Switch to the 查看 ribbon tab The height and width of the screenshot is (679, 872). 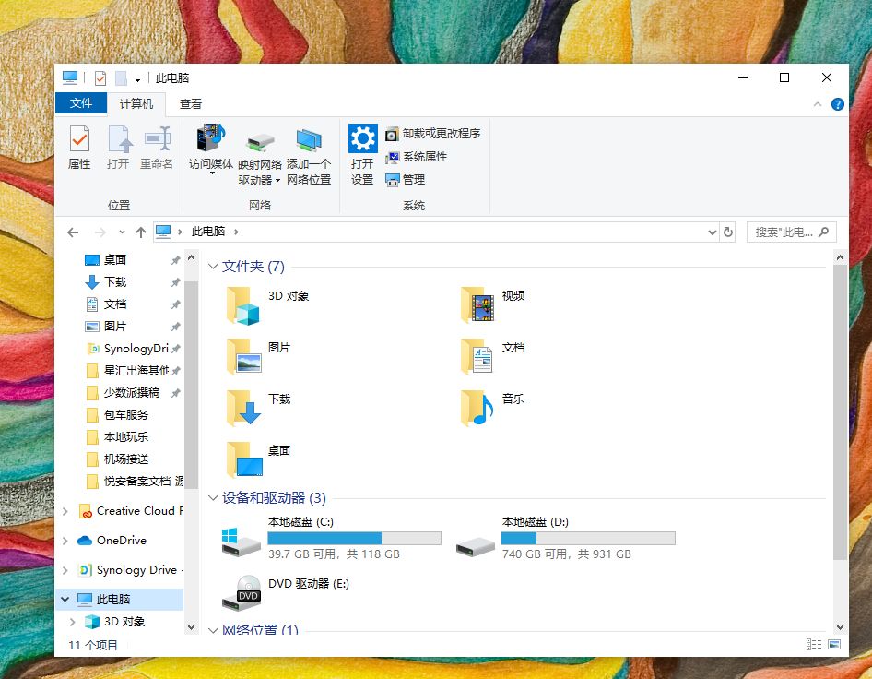[x=191, y=104]
